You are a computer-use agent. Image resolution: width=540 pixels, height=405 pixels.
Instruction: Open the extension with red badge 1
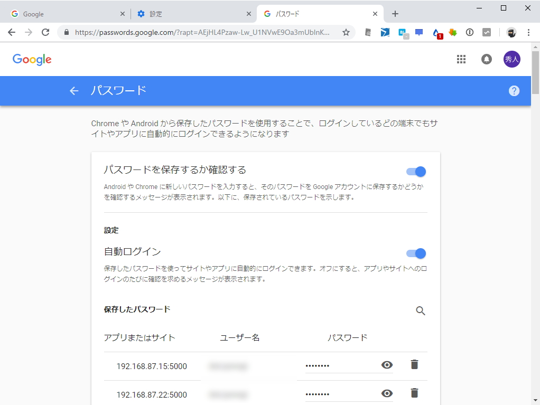(x=435, y=32)
